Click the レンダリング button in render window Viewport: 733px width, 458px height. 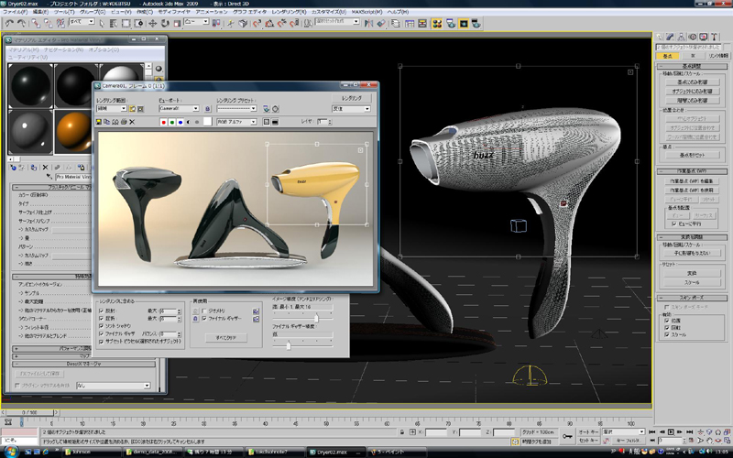pos(352,97)
